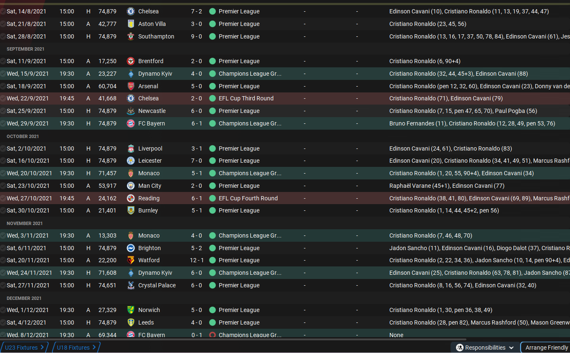Click the Man City crest icon
The image size is (570, 353).
click(130, 186)
